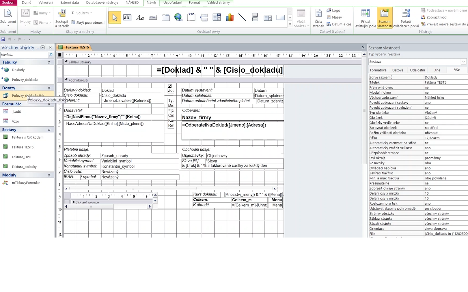Toggle Skrýt podrobnosti option
This screenshot has height=292, width=468.
click(88, 22)
